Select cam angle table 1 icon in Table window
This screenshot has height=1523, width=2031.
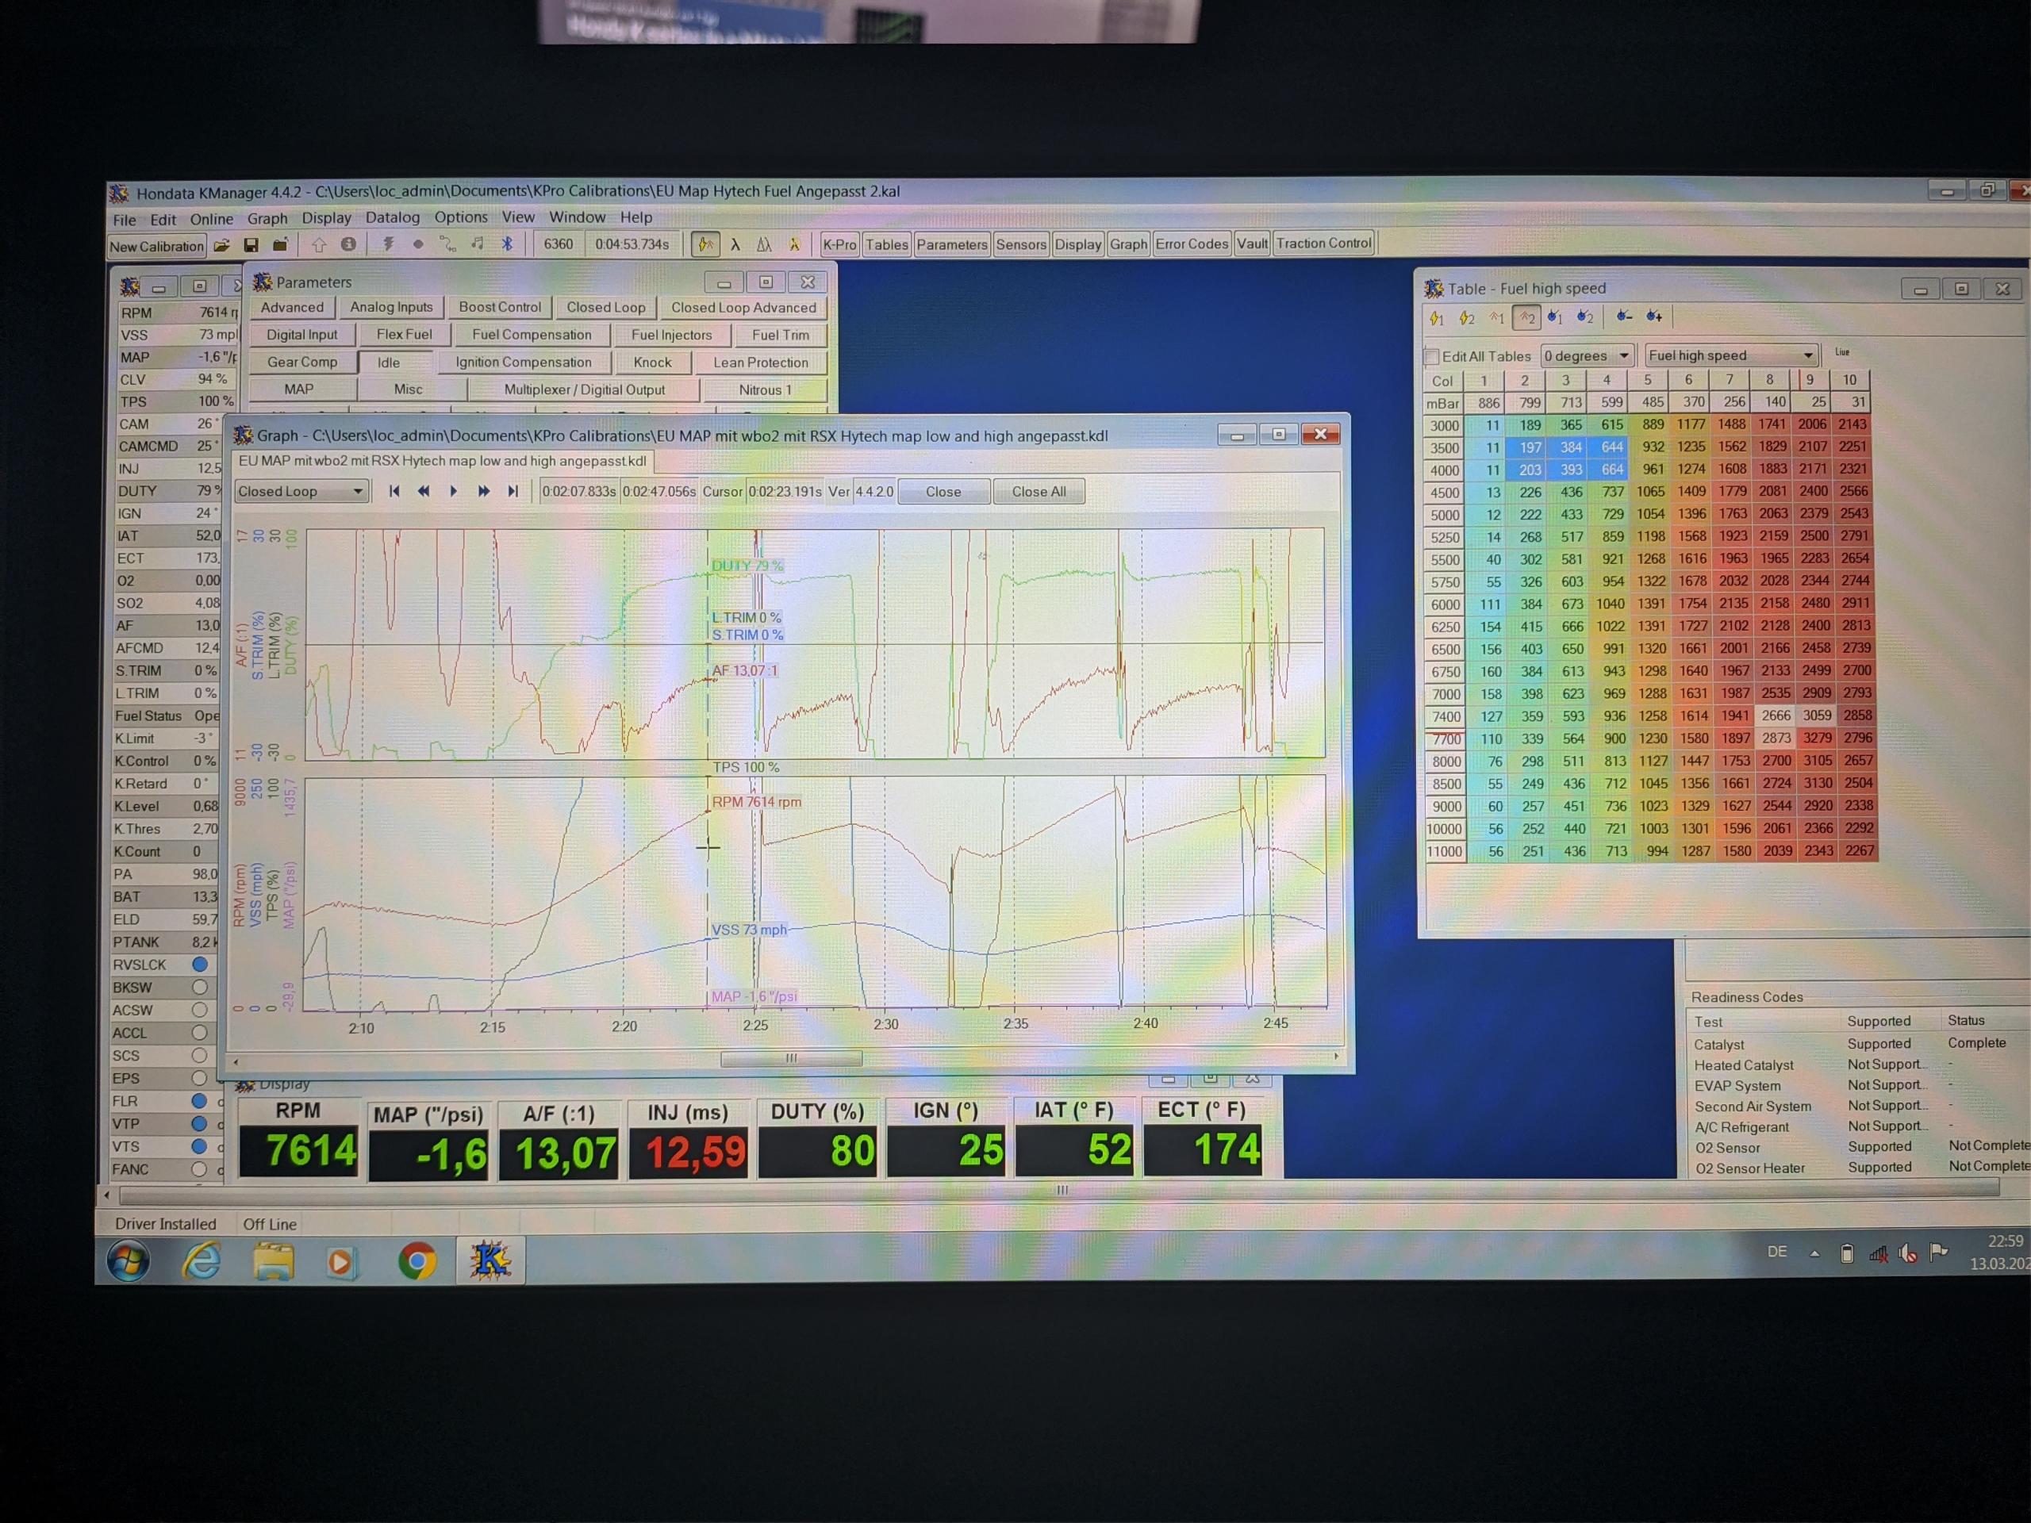1496,317
